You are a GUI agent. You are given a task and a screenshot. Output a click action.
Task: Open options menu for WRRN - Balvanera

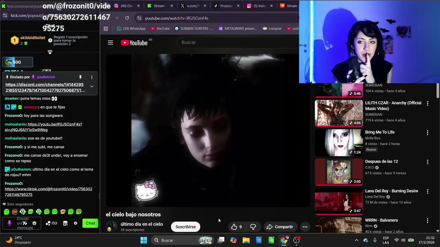coord(428,221)
